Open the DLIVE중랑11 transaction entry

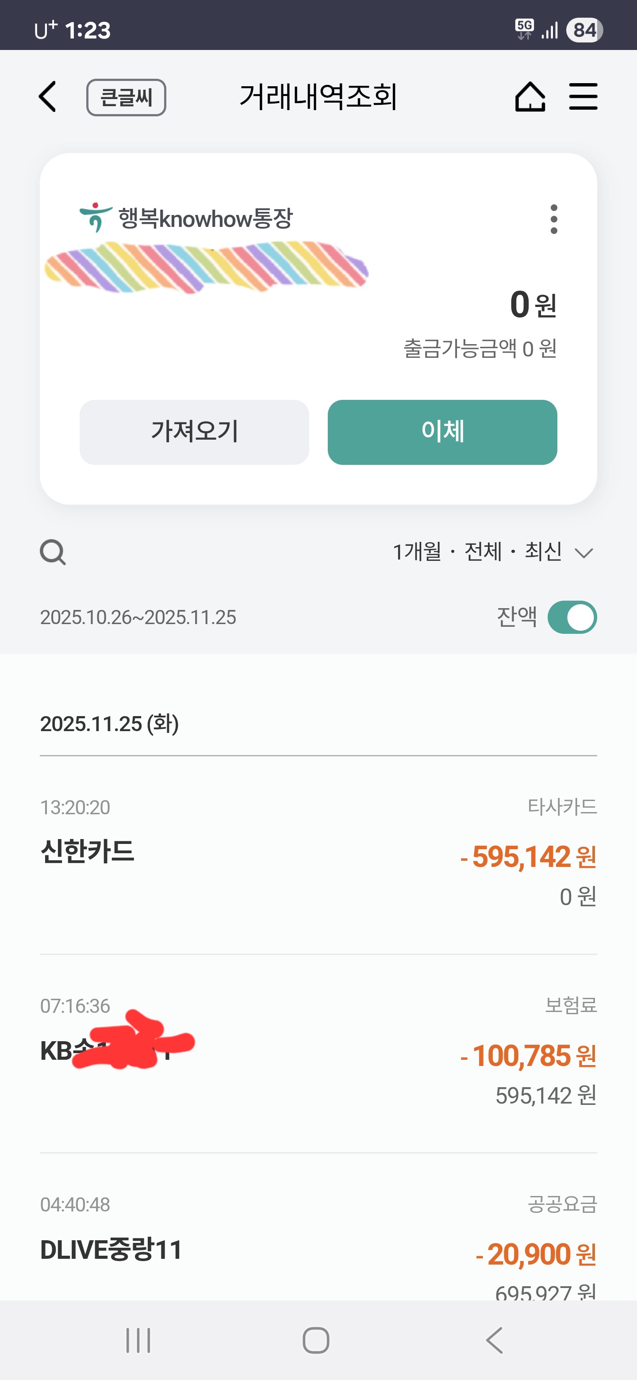(x=318, y=1249)
